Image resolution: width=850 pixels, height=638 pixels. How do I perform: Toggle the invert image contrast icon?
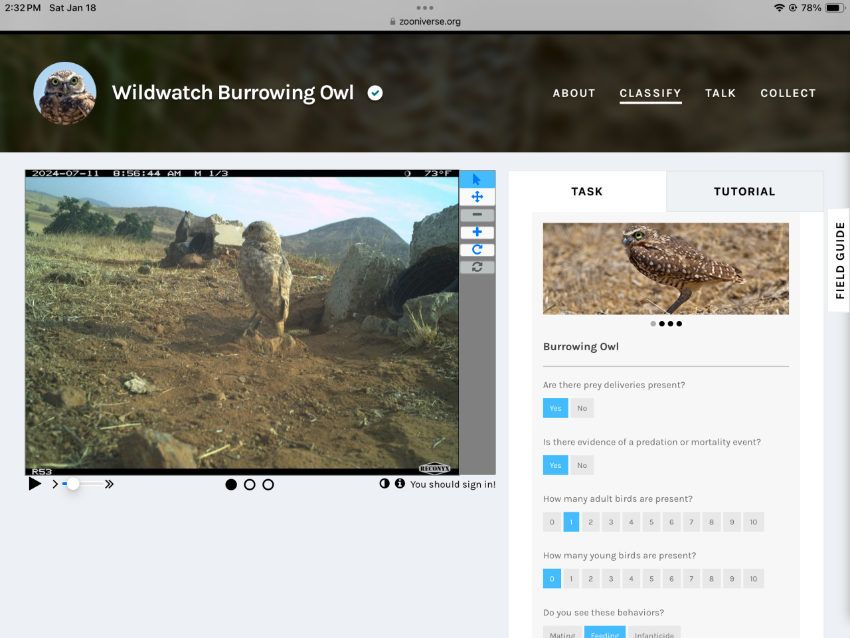[384, 483]
